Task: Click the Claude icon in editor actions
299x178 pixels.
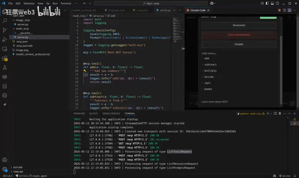Action: point(279,10)
